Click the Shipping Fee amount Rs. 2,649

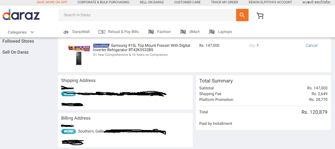[320, 94]
